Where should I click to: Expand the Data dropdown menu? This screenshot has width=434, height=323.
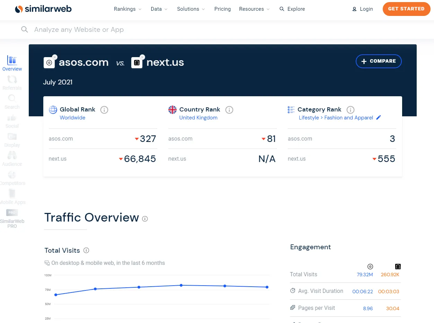point(159,9)
